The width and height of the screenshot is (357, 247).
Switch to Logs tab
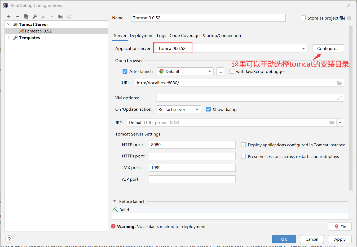pyautogui.click(x=161, y=36)
